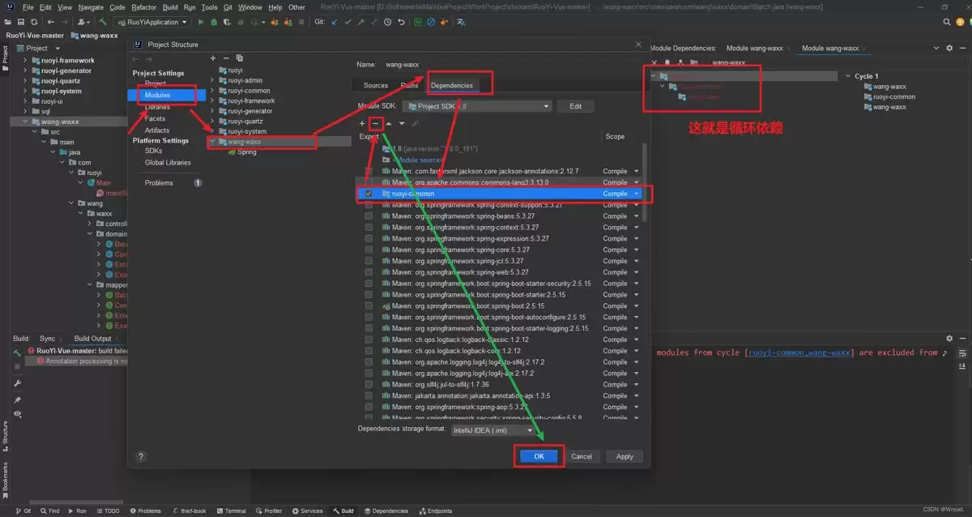The image size is (972, 517).
Task: Add a dependency with the plus icon
Action: (362, 123)
